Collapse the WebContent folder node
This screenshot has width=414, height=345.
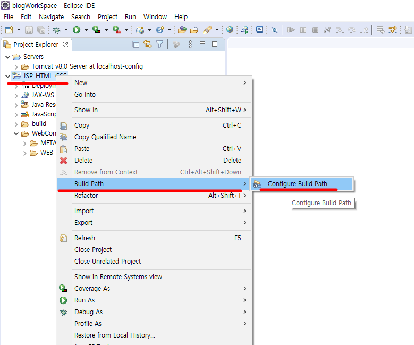tap(16, 133)
